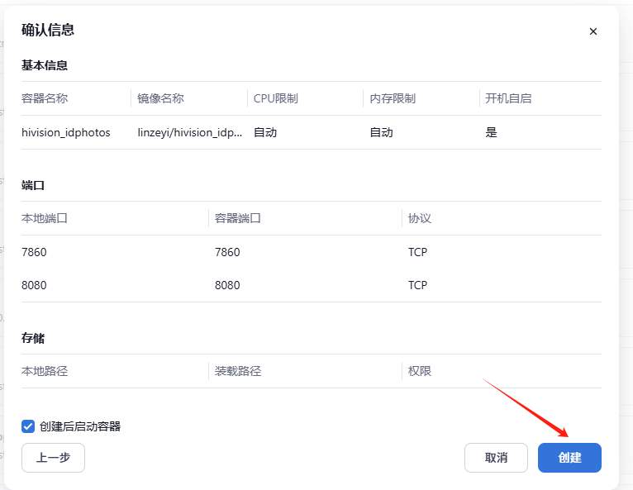
Task: Go back with the 上一步 button
Action: 53,458
